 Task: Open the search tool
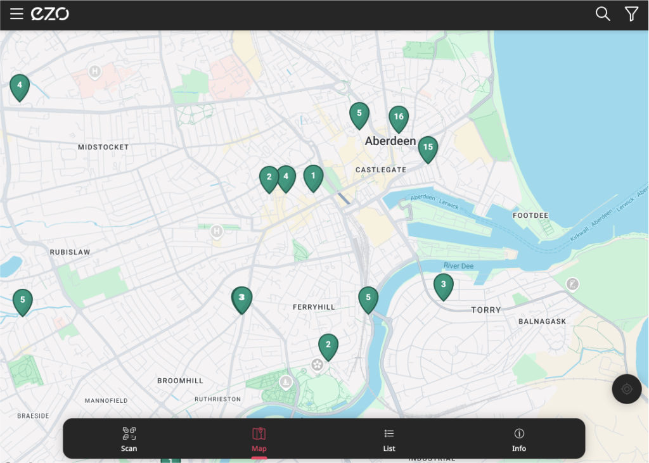click(x=603, y=14)
